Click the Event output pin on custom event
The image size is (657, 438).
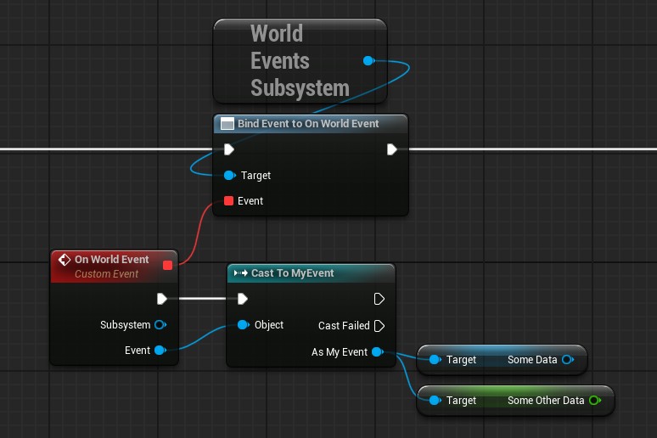pyautogui.click(x=160, y=351)
